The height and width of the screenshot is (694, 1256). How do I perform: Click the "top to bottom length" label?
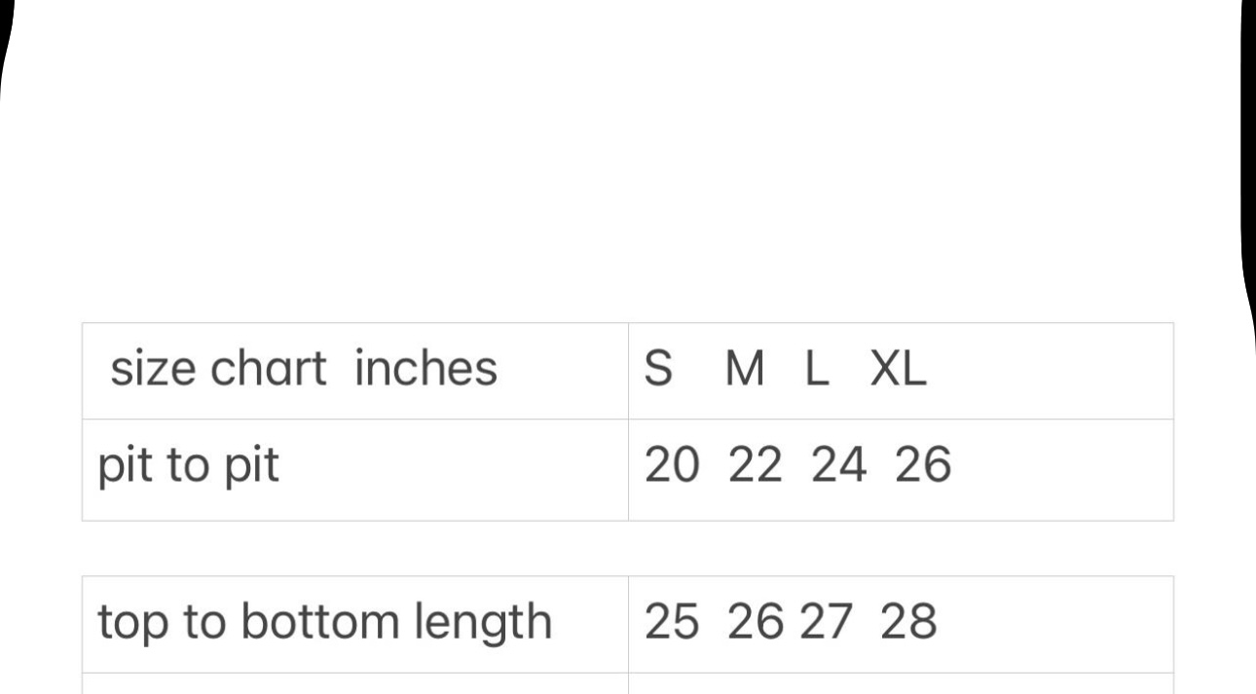coord(324,623)
